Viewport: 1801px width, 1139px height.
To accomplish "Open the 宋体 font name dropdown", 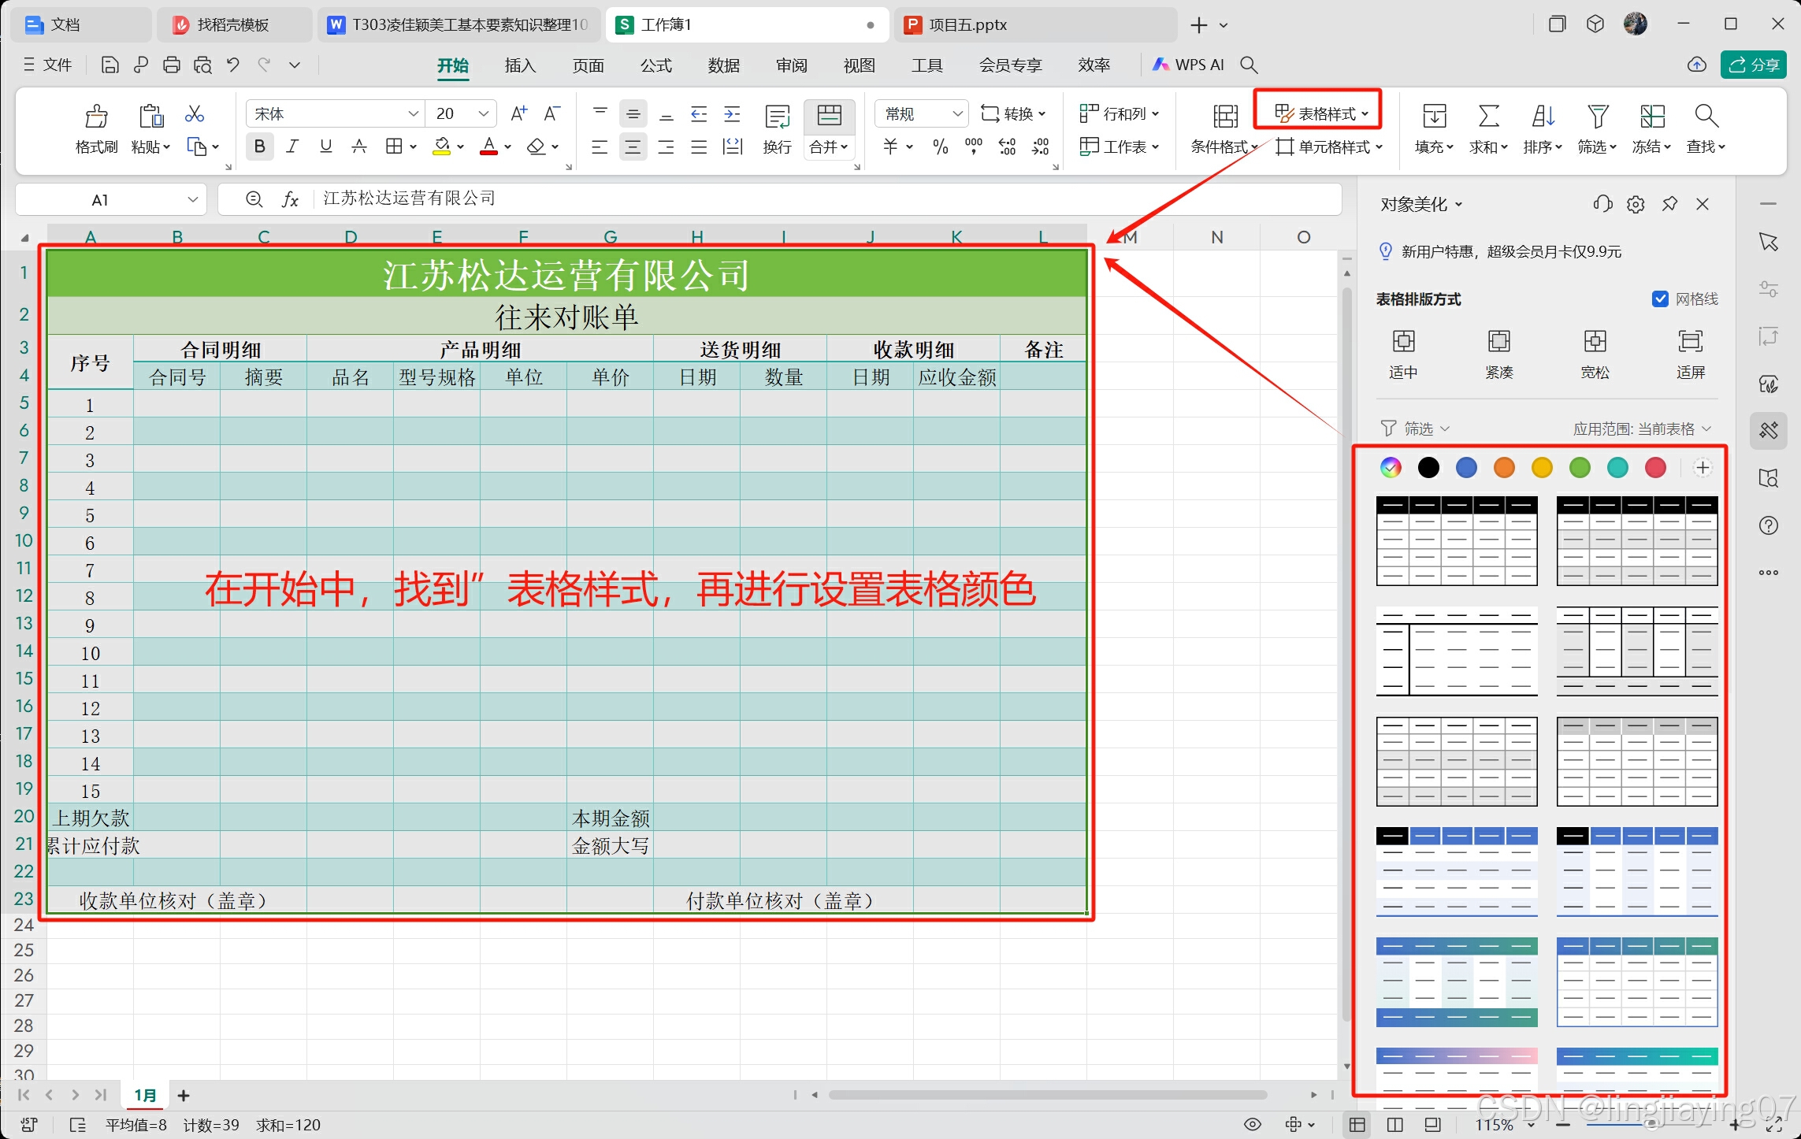I will [x=412, y=114].
